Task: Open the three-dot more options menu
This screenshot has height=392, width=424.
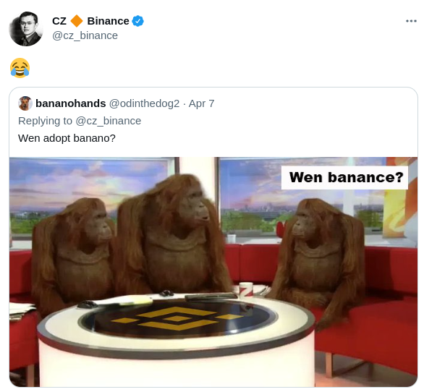Action: coord(411,21)
